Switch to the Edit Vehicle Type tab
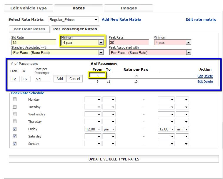223x179 pixels. [29, 8]
